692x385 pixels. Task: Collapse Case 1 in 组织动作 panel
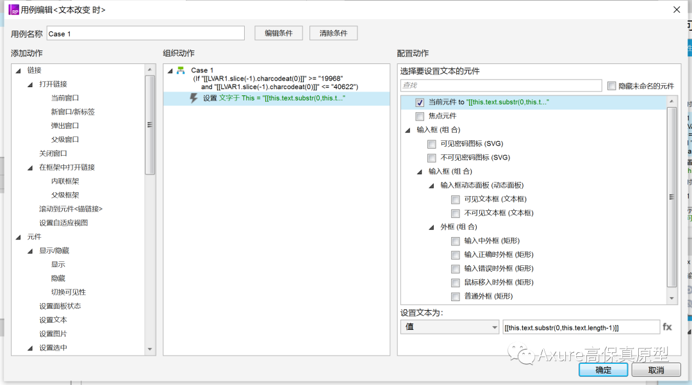pyautogui.click(x=170, y=70)
